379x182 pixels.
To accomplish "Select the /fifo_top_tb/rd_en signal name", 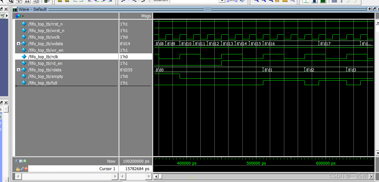I will [x=45, y=63].
